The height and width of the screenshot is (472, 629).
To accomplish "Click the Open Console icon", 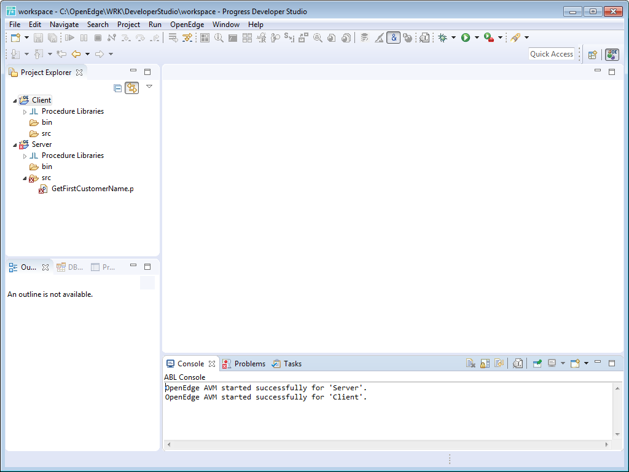I will click(575, 364).
